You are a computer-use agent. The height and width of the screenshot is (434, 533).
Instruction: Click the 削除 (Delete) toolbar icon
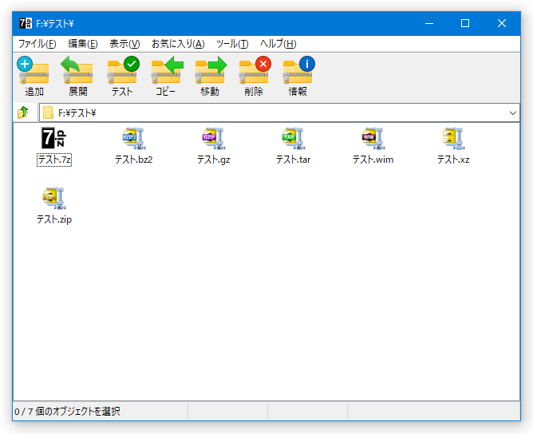(254, 76)
